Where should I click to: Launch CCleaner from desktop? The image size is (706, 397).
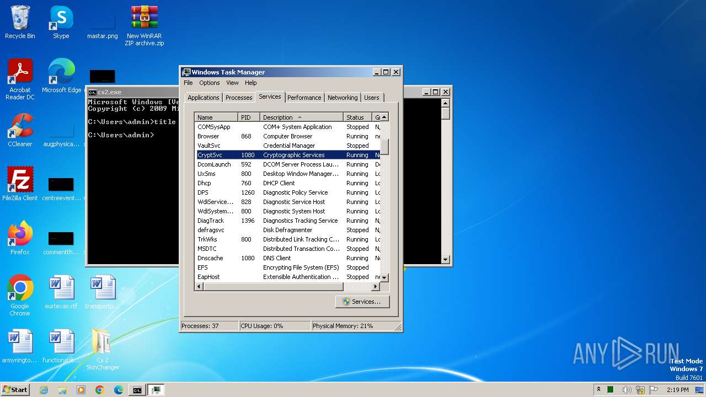(x=20, y=130)
